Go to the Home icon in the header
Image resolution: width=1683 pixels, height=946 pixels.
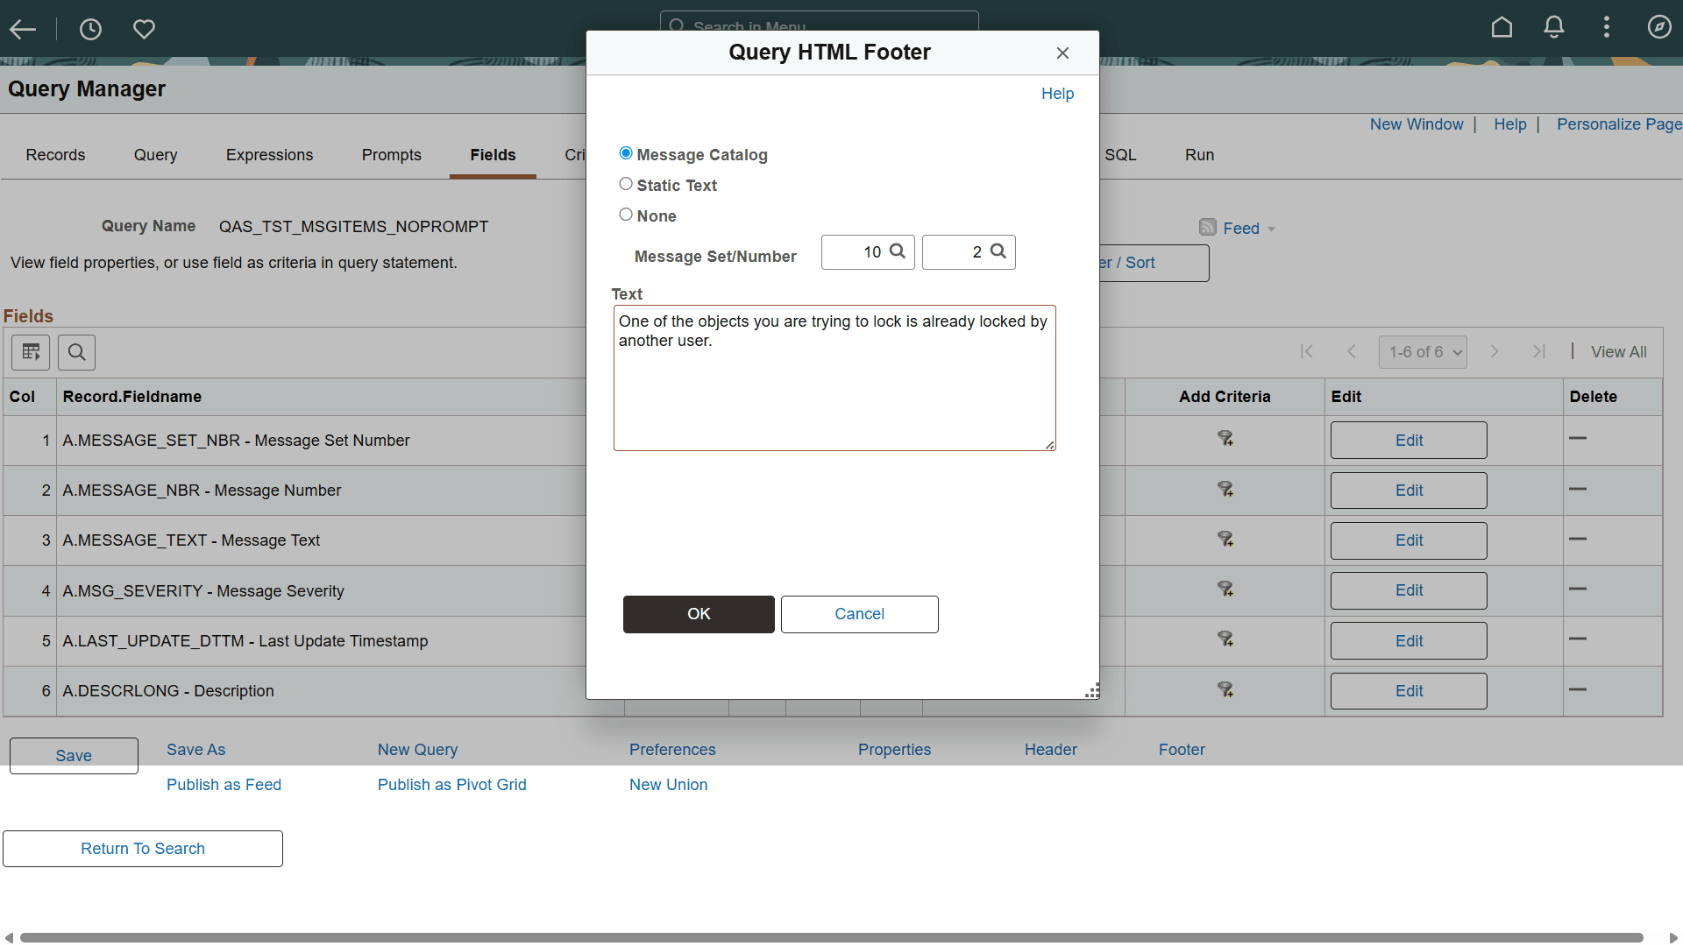point(1501,27)
